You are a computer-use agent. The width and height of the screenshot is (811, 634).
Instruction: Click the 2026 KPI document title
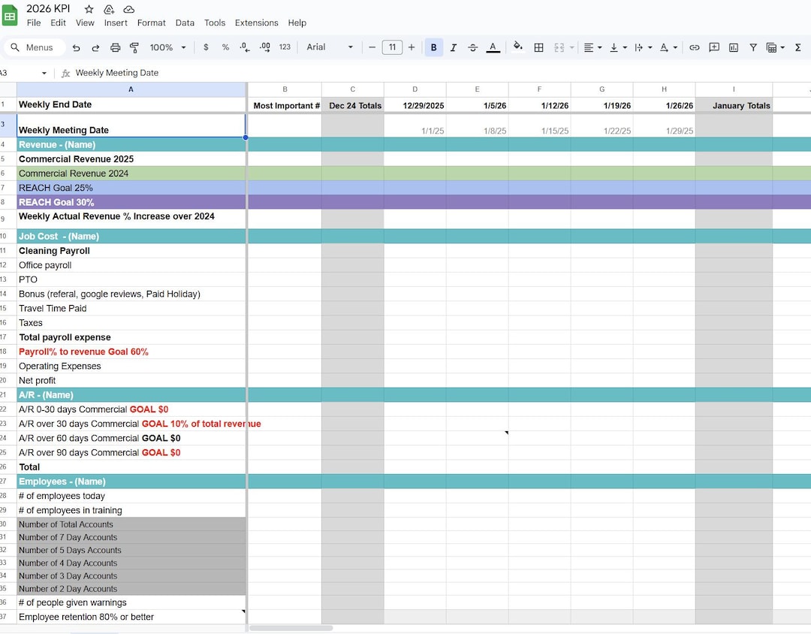[48, 9]
